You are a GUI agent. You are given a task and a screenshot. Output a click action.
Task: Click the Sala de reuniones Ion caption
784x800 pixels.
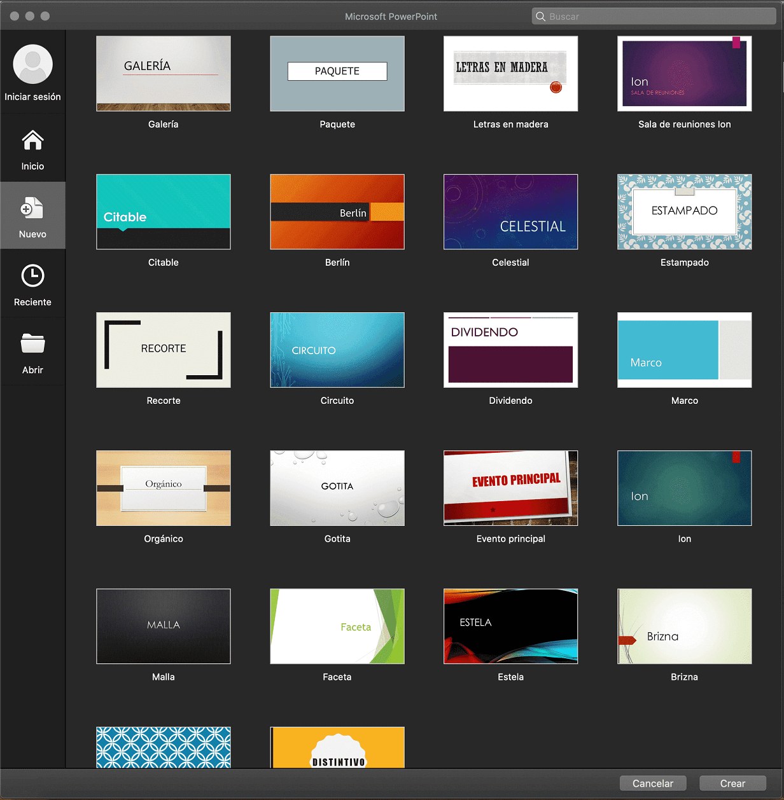coord(685,124)
